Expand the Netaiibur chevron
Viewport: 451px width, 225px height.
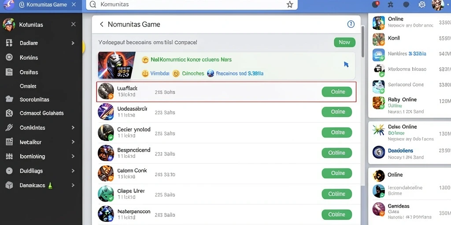[x=73, y=142]
